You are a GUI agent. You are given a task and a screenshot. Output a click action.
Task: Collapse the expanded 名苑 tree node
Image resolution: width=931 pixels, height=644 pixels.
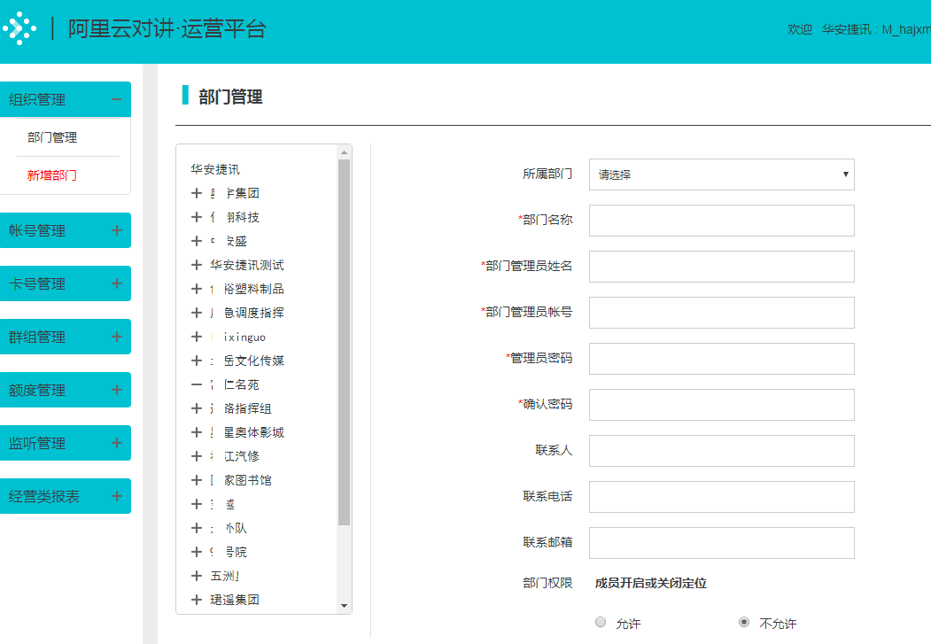tap(197, 384)
